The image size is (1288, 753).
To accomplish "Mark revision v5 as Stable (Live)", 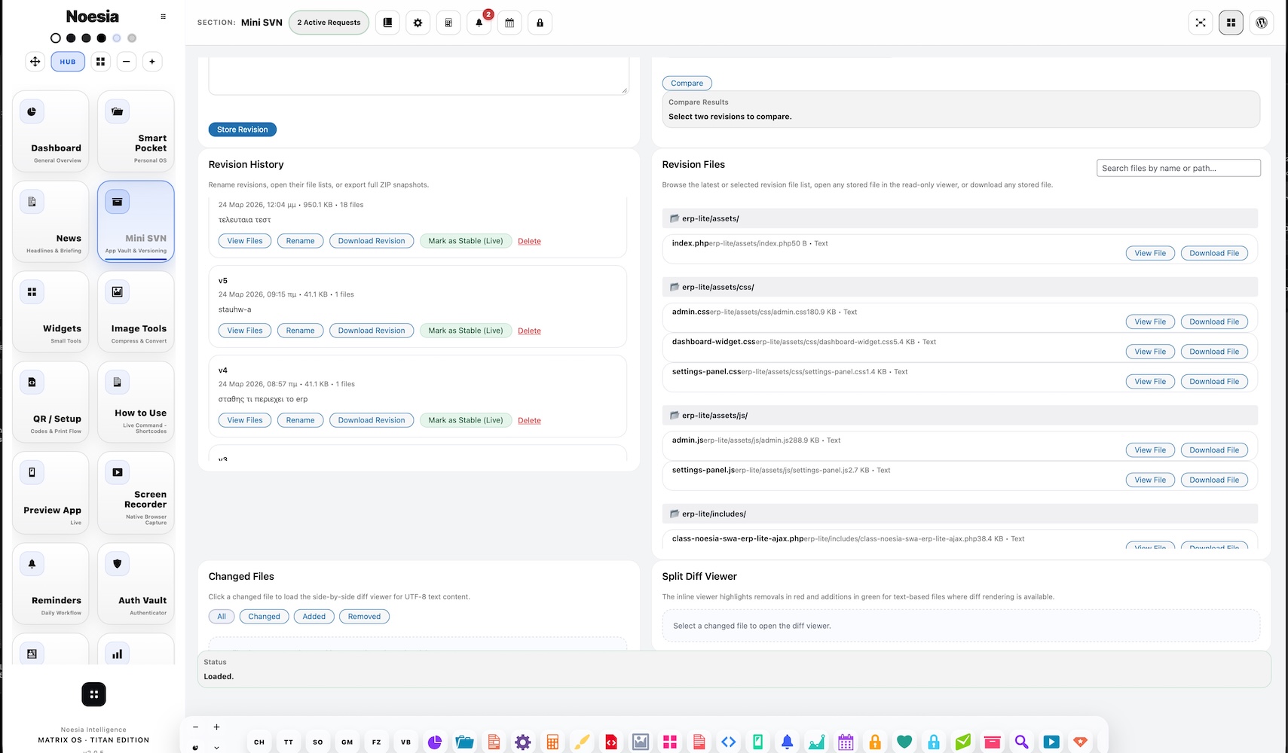I will [x=466, y=331].
